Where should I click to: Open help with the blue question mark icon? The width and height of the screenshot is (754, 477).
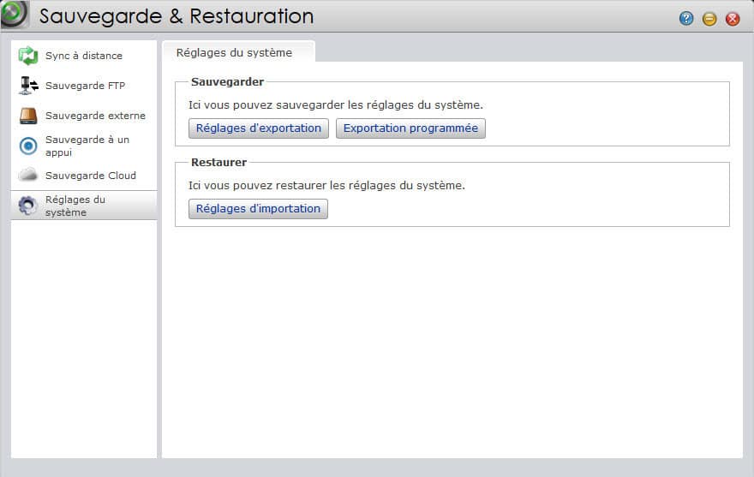686,19
